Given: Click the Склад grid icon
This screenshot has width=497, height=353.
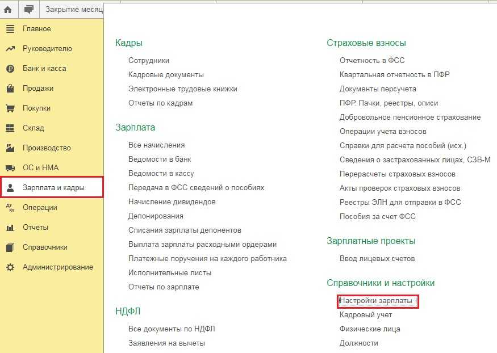Looking at the screenshot, I should click(10, 128).
